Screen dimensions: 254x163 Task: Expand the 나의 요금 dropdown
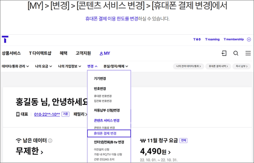(x=44, y=66)
